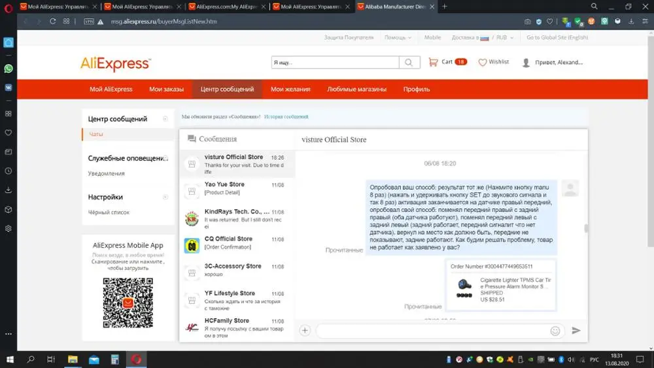The image size is (654, 368).
Task: Add page to bookmarks heart in address bar
Action: click(550, 22)
